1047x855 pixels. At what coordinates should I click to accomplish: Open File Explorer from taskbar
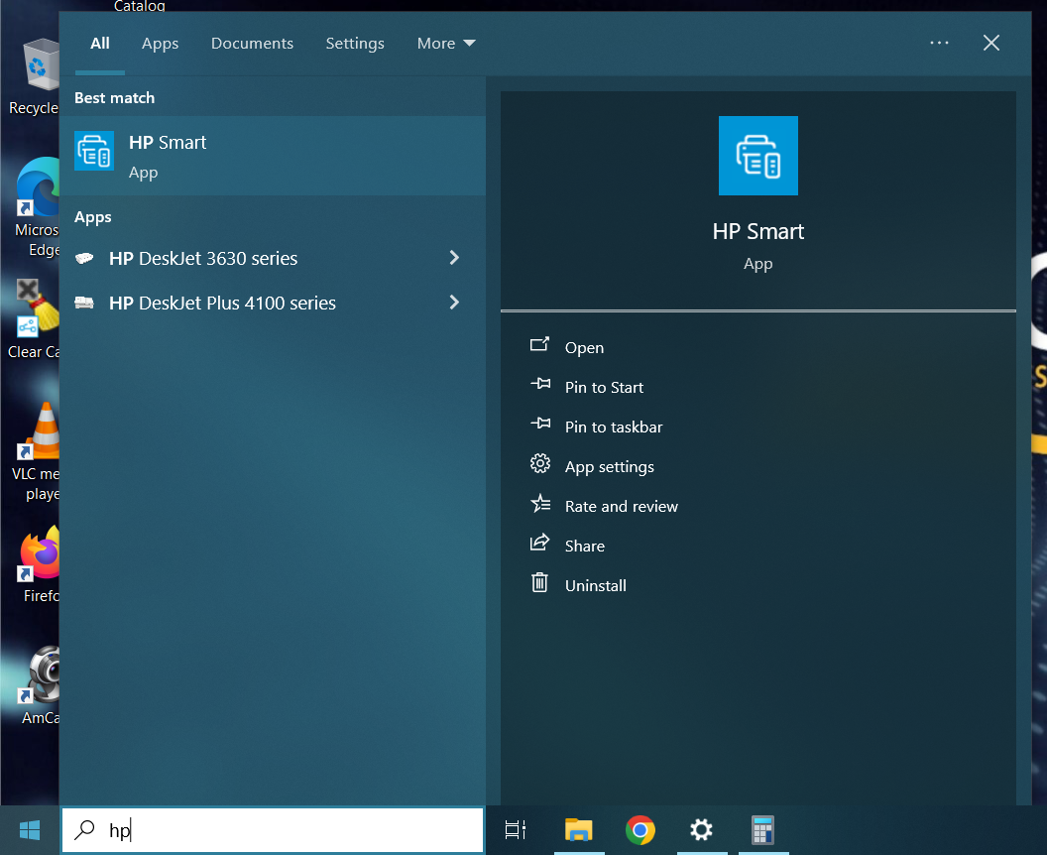click(578, 830)
